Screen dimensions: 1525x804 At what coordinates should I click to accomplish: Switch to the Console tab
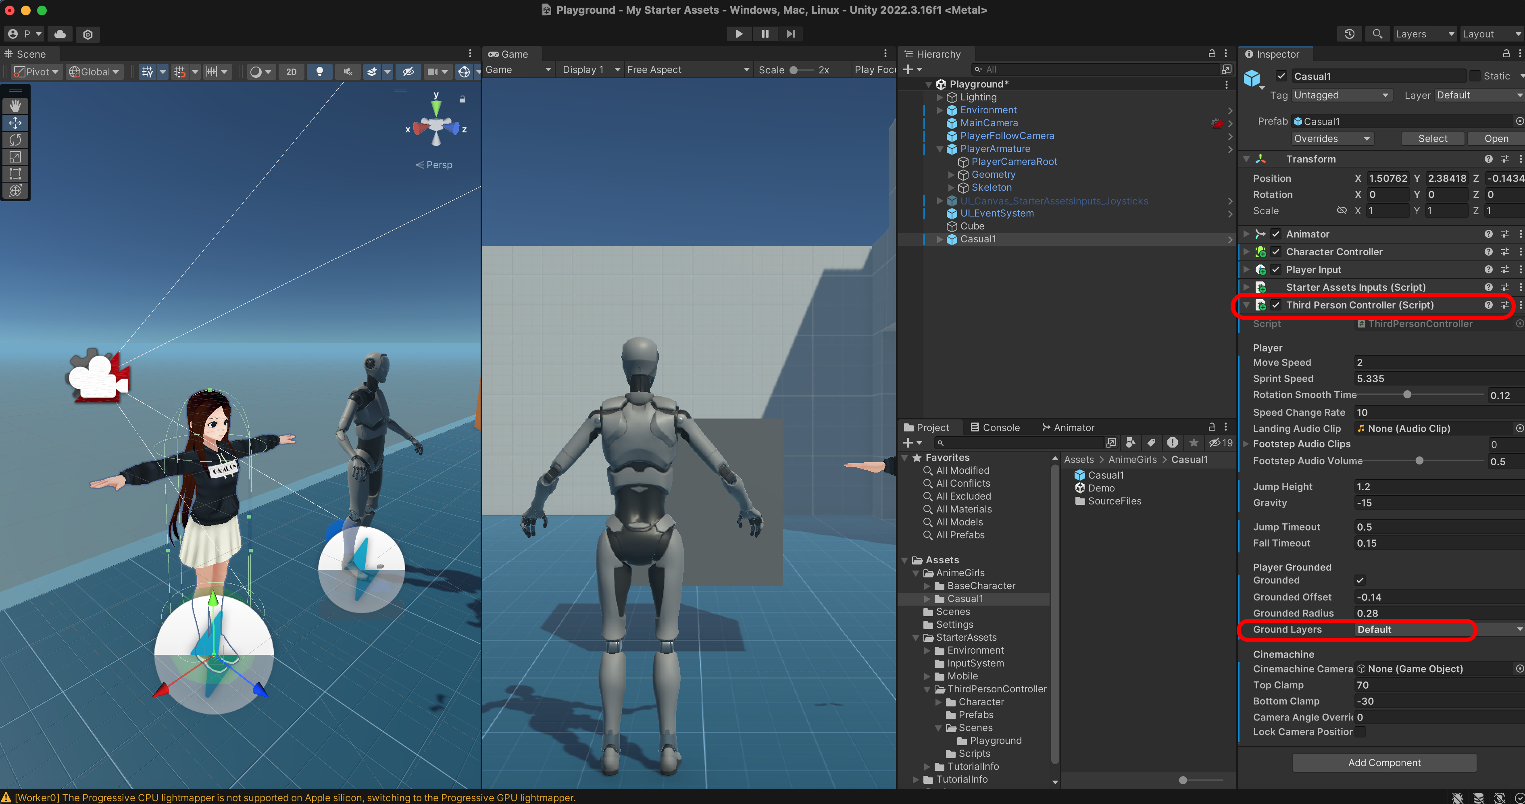(x=995, y=427)
